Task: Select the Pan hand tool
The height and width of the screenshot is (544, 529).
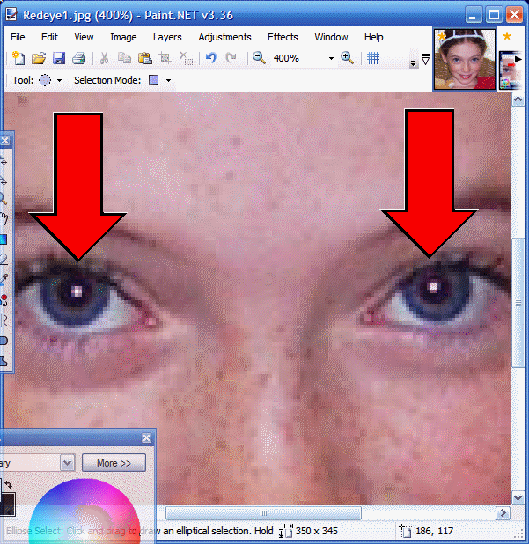Action: click(x=4, y=218)
